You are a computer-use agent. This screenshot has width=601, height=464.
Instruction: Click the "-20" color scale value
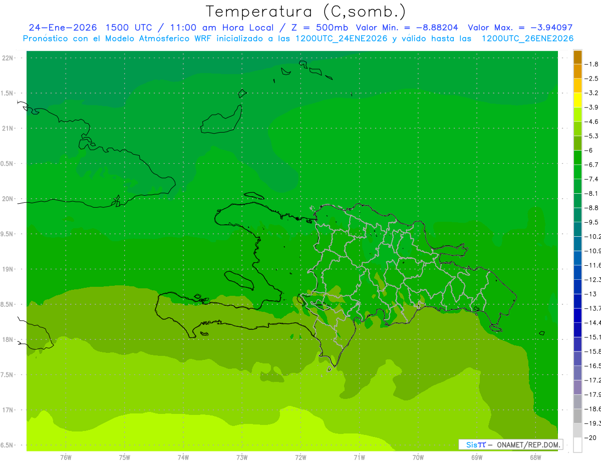[x=591, y=438]
